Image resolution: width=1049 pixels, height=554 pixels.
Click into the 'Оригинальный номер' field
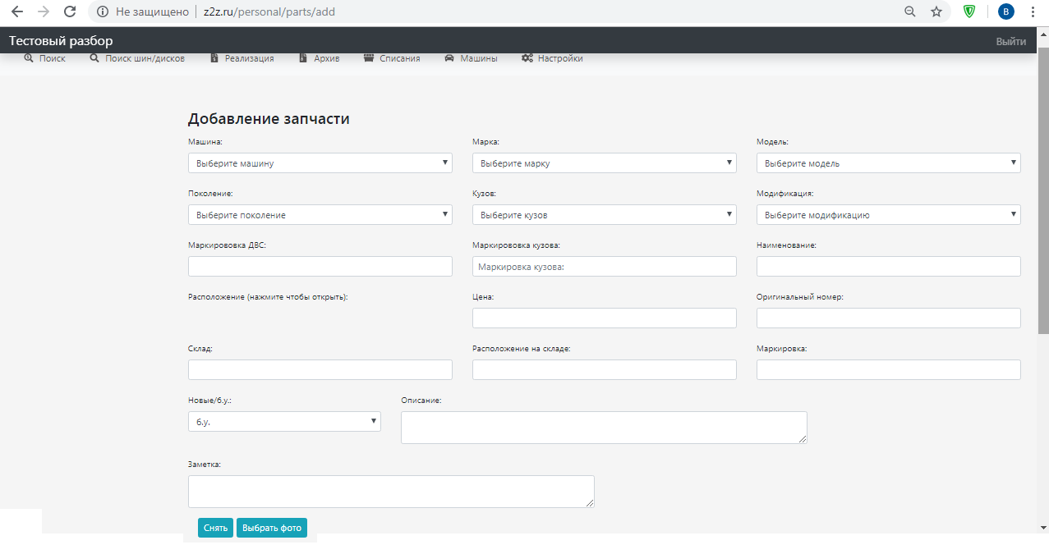click(x=889, y=318)
